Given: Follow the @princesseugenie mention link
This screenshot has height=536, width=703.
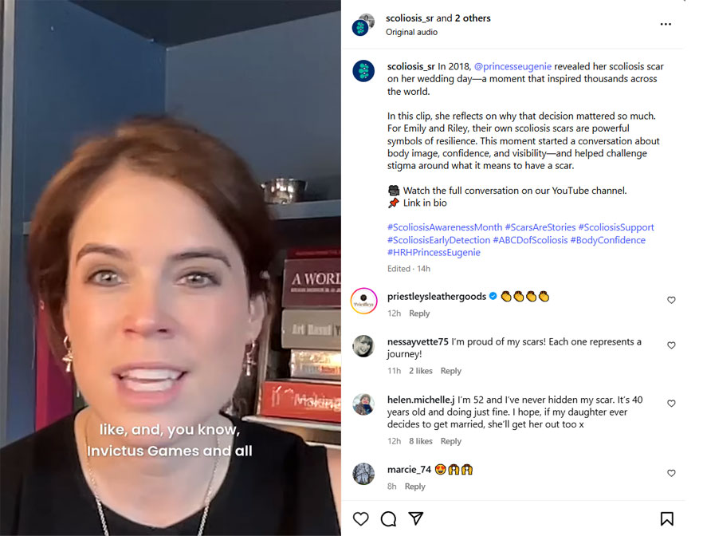Looking at the screenshot, I should (x=513, y=66).
